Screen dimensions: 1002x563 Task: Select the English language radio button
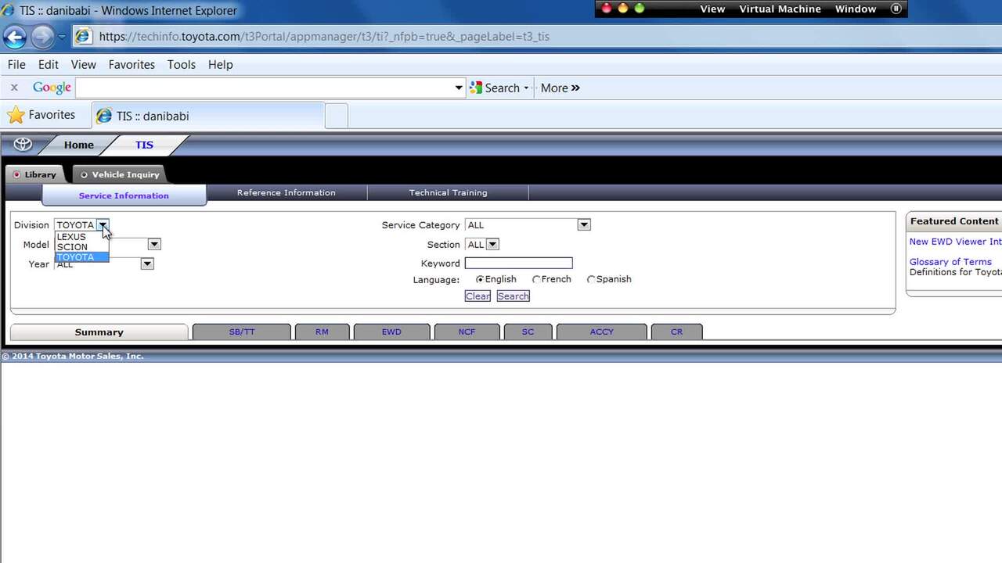point(480,279)
